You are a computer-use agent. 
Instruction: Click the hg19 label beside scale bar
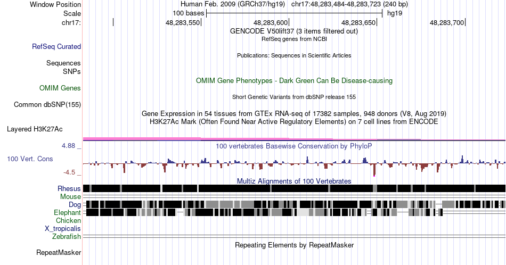click(x=395, y=13)
